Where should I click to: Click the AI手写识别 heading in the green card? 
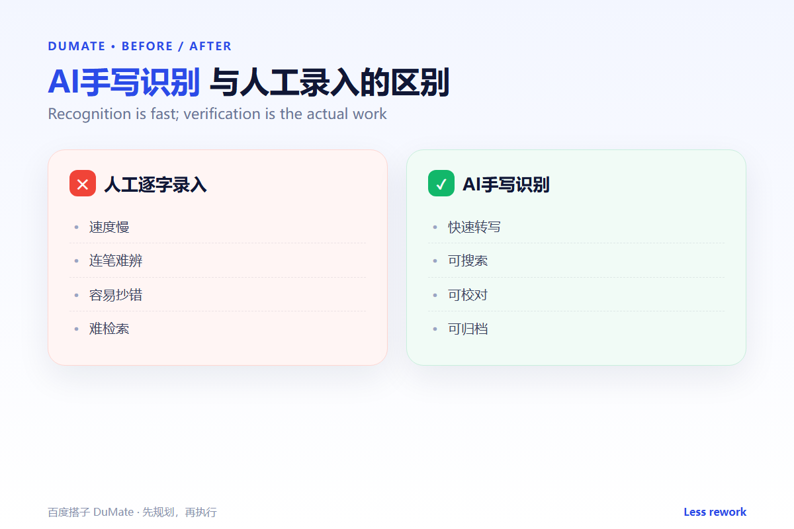[506, 184]
